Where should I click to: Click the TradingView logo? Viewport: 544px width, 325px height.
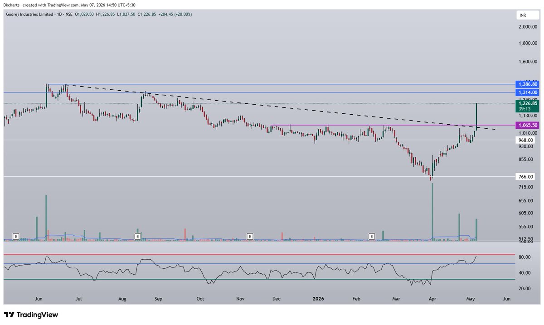click(31, 315)
